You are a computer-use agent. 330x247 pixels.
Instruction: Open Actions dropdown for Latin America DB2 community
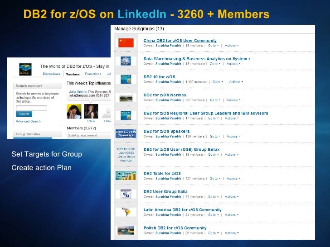(232, 215)
